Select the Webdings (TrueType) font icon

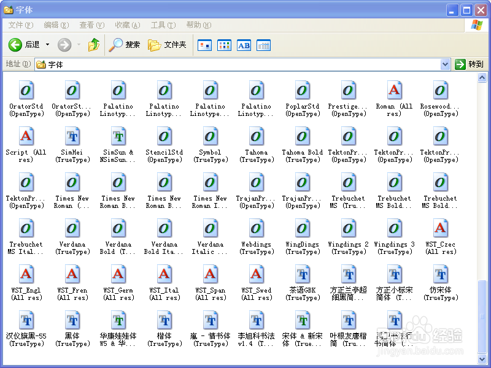[256, 229]
